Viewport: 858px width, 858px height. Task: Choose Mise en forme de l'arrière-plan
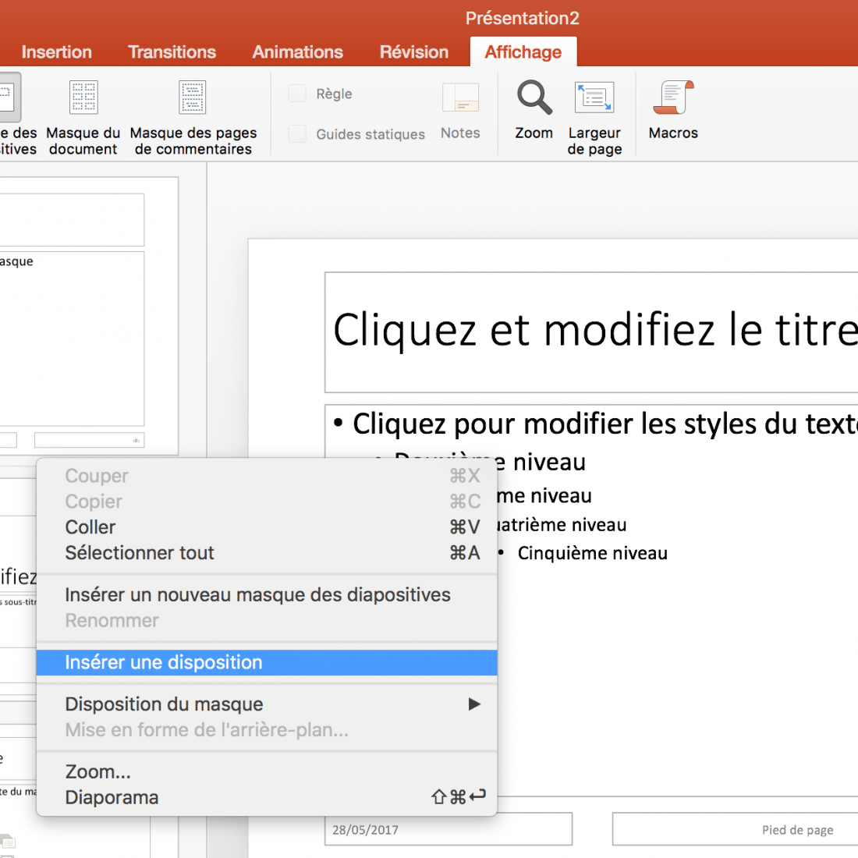[x=267, y=731]
